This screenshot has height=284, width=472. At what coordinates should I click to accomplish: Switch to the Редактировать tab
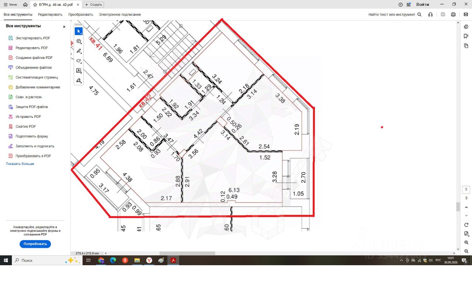coord(50,14)
